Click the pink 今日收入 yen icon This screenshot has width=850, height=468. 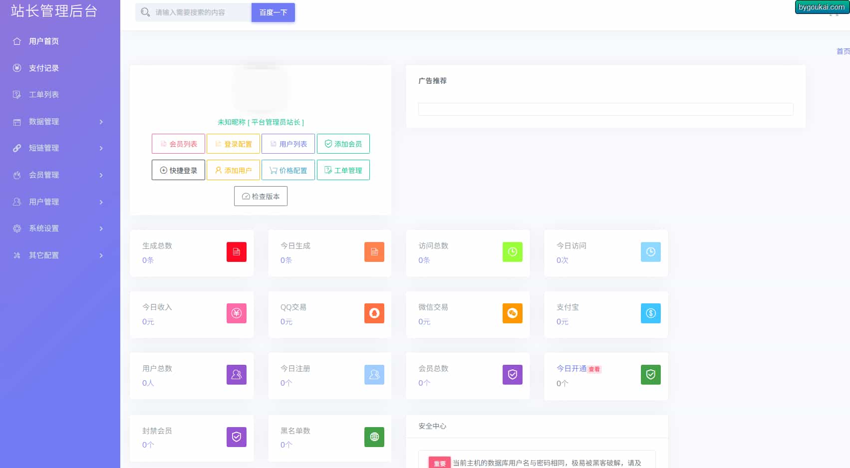(236, 313)
